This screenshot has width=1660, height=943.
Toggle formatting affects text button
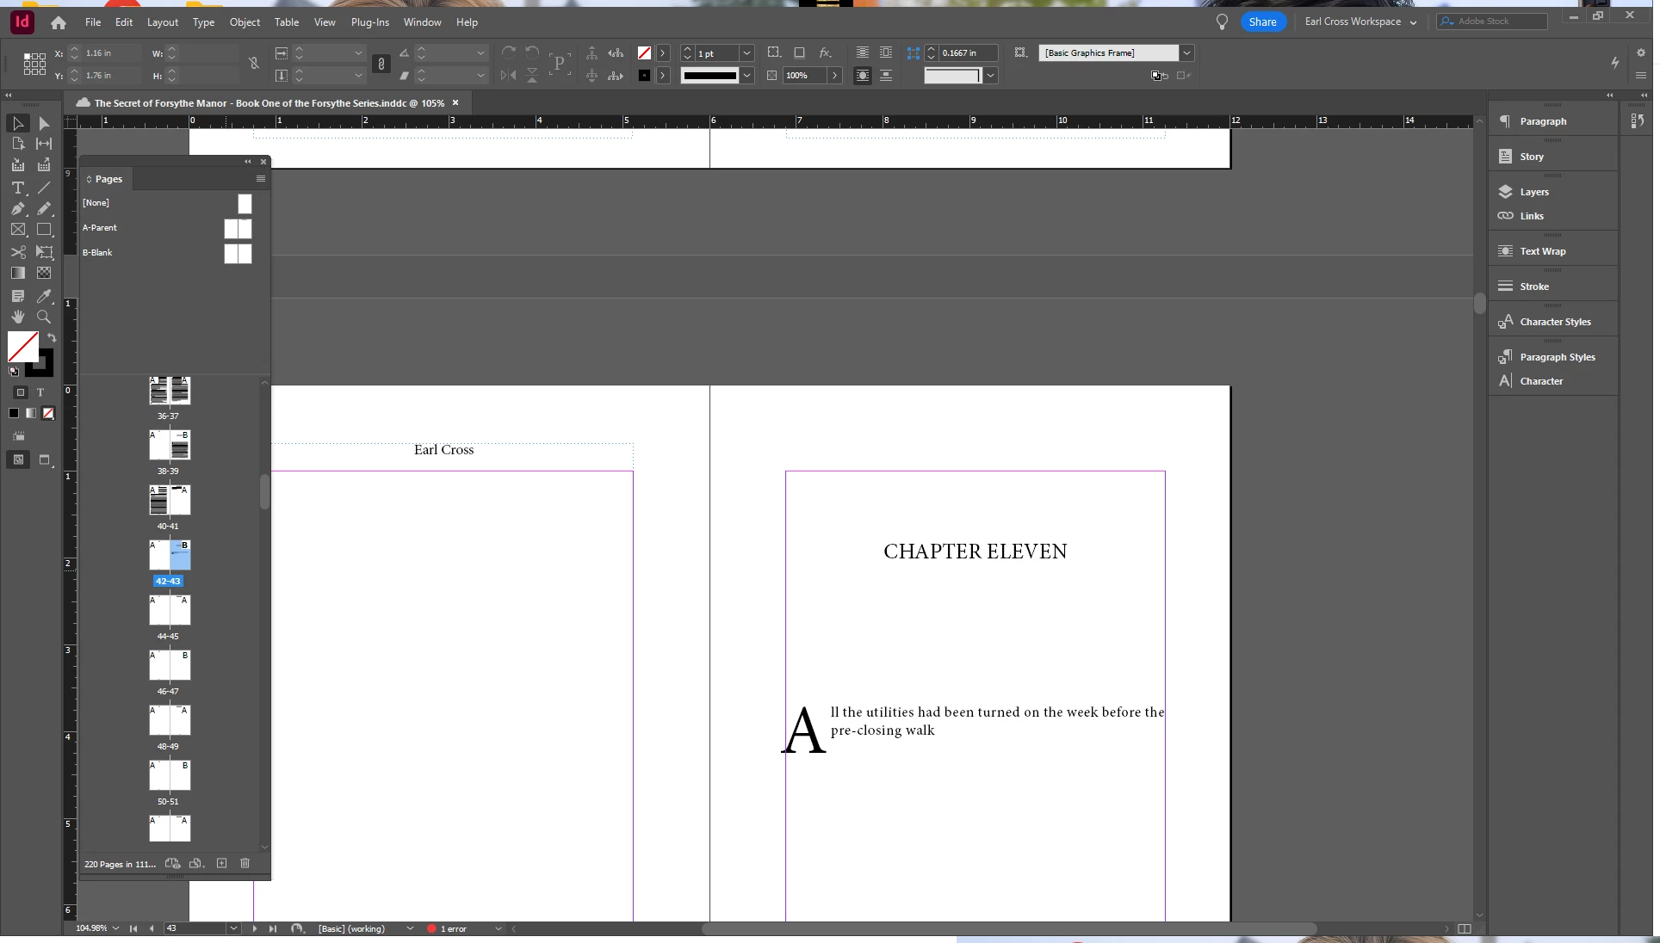[x=40, y=392]
